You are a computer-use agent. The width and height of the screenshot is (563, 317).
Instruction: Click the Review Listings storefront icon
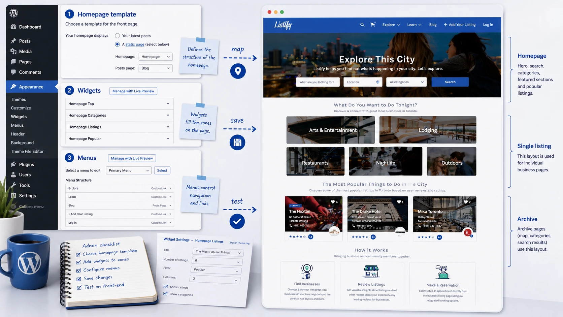[371, 272]
